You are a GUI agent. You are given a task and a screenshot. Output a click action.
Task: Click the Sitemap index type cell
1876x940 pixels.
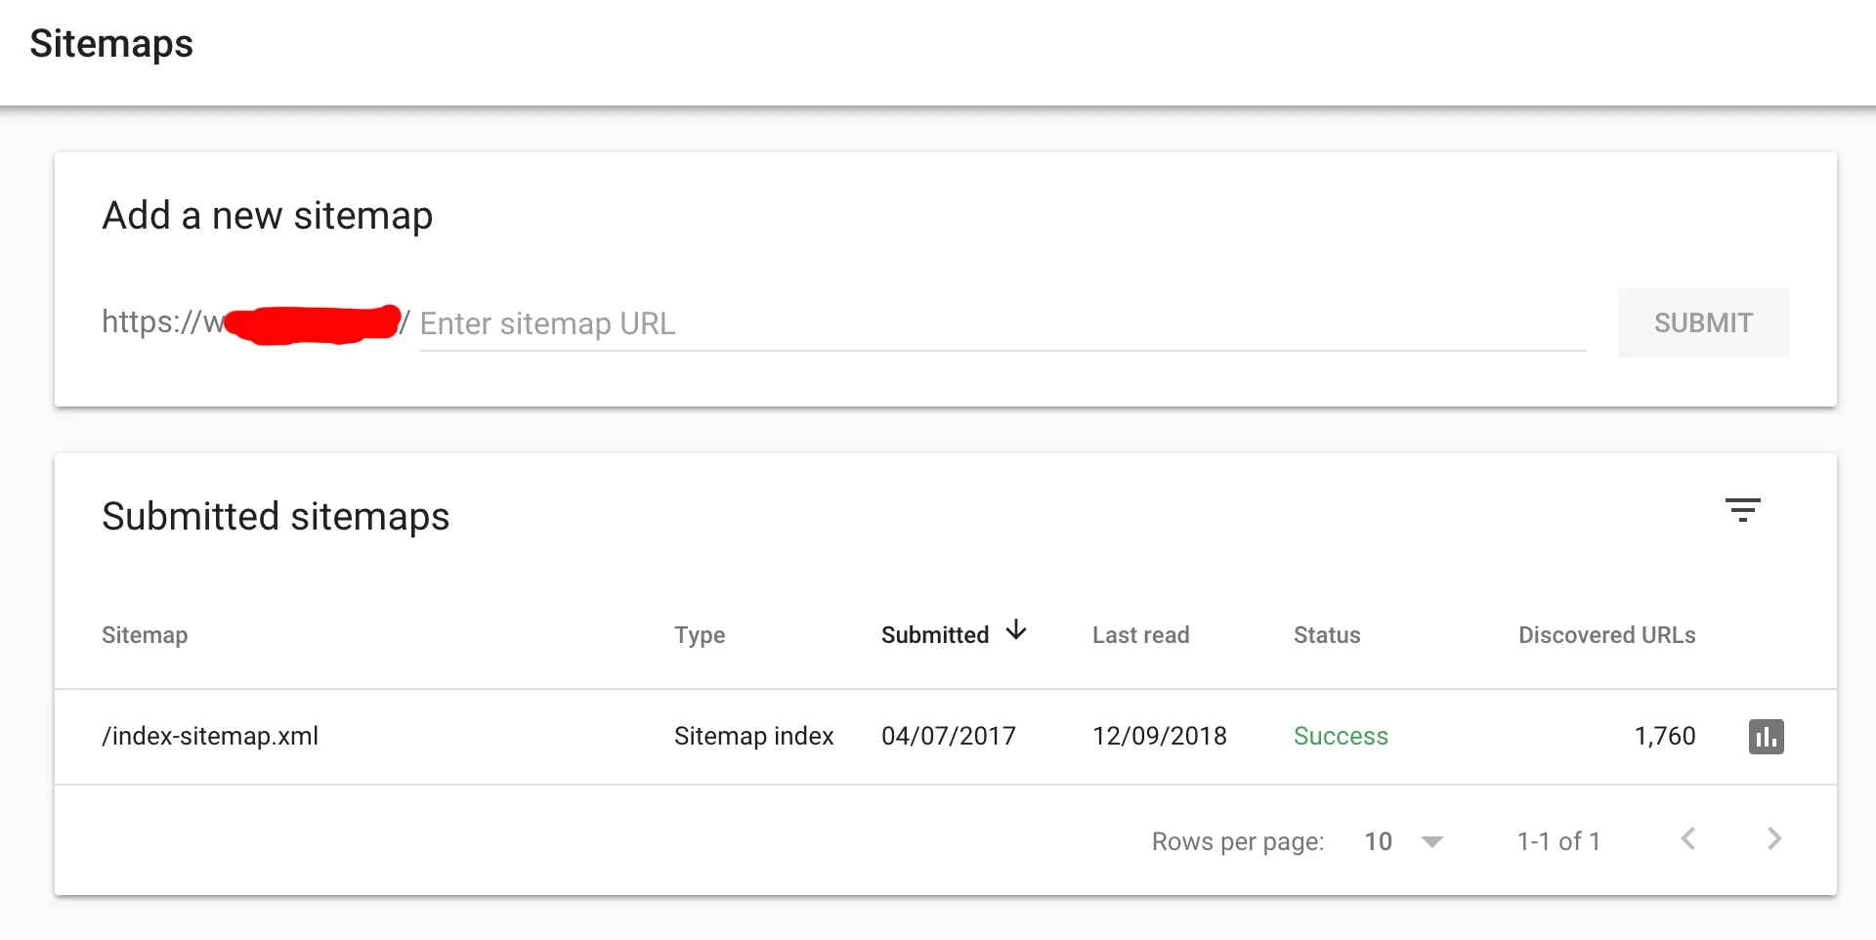coord(753,736)
